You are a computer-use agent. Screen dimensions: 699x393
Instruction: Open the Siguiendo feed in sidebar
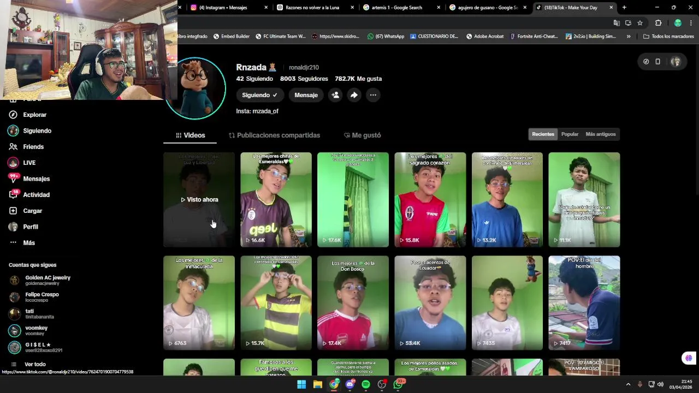tap(29, 130)
